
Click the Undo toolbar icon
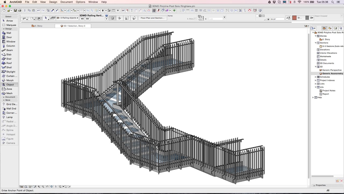tap(39, 11)
